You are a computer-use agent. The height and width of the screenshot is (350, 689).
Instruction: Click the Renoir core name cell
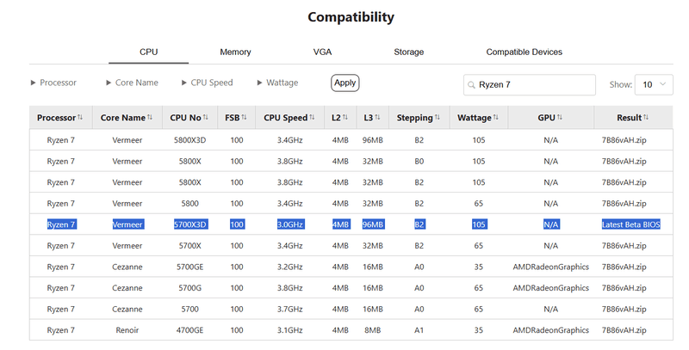pyautogui.click(x=127, y=330)
